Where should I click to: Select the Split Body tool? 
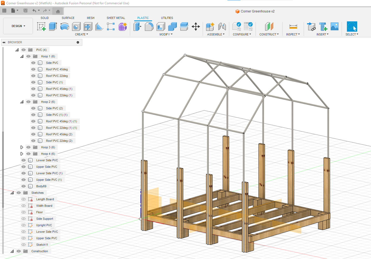(x=184, y=27)
